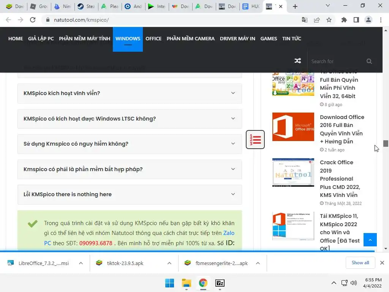The width and height of the screenshot is (389, 292).
Task: Open LibreOffice download options arrow
Action: pyautogui.click(x=81, y=263)
